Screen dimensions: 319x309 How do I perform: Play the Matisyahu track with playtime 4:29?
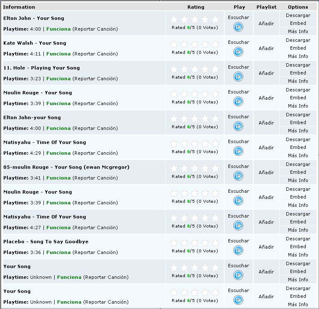point(238,151)
